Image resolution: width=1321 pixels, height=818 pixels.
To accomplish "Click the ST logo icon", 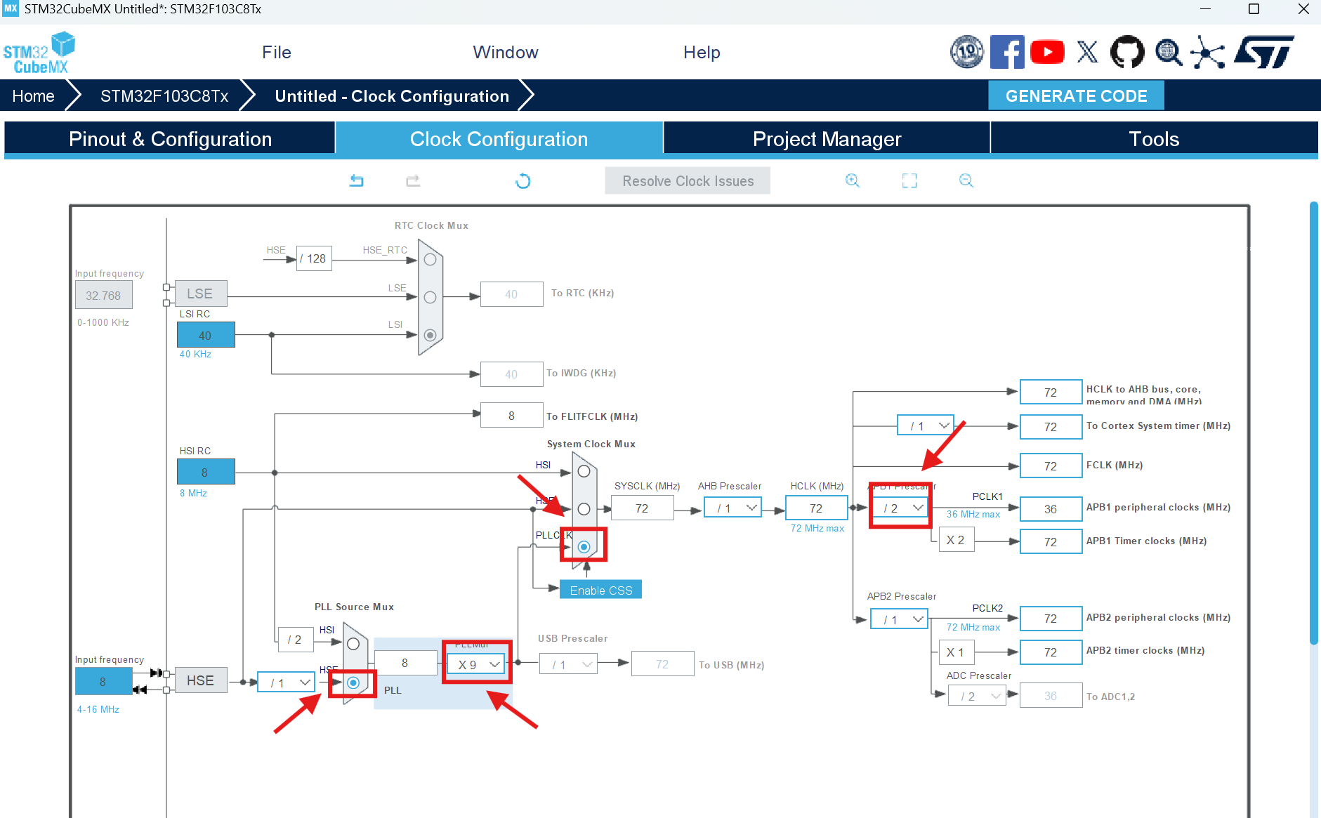I will 1264,52.
